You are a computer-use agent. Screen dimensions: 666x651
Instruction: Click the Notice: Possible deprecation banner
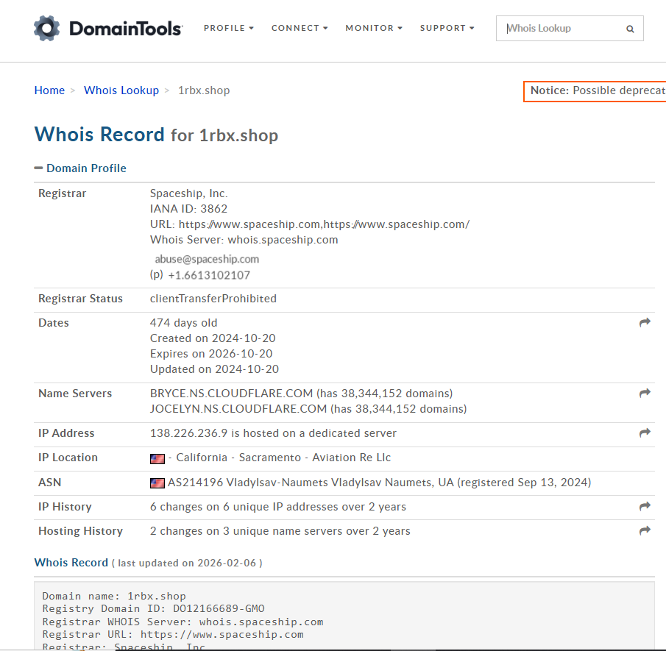coord(595,91)
